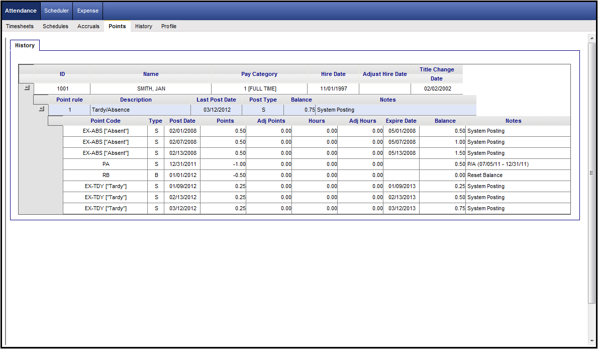Select the History sub-tab
Image resolution: width=598 pixels, height=349 pixels.
[x=25, y=45]
